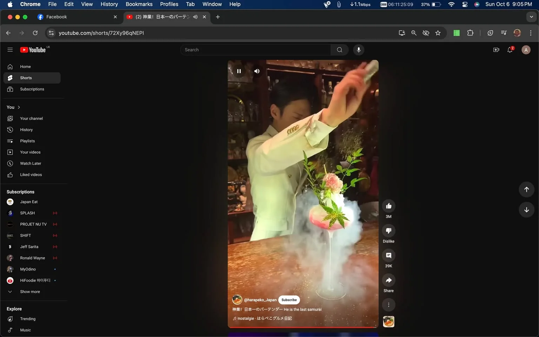
Task: Open Liked videos
Action: [x=32, y=175]
